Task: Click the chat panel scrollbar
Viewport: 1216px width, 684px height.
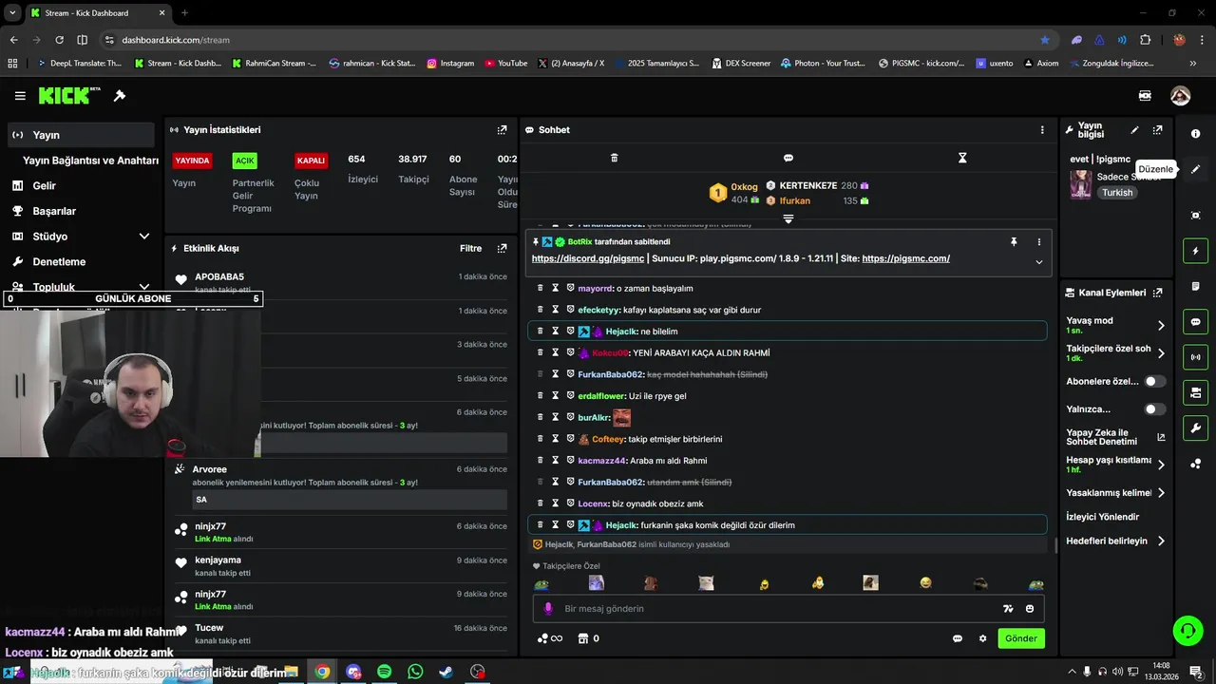Action: tap(1055, 546)
